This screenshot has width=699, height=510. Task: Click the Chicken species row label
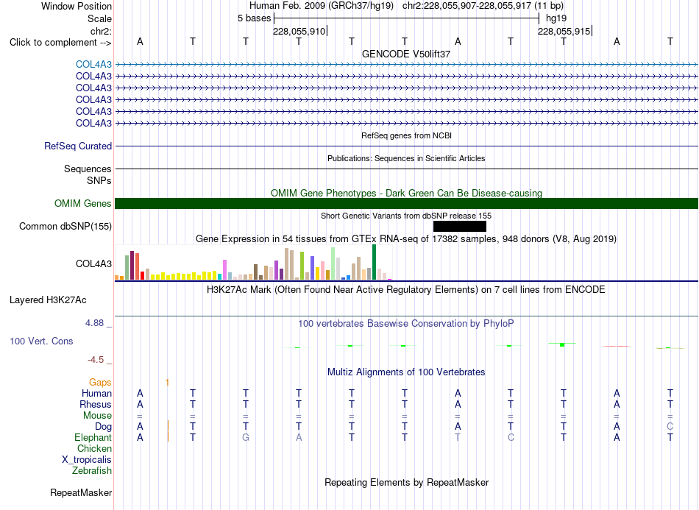click(94, 448)
